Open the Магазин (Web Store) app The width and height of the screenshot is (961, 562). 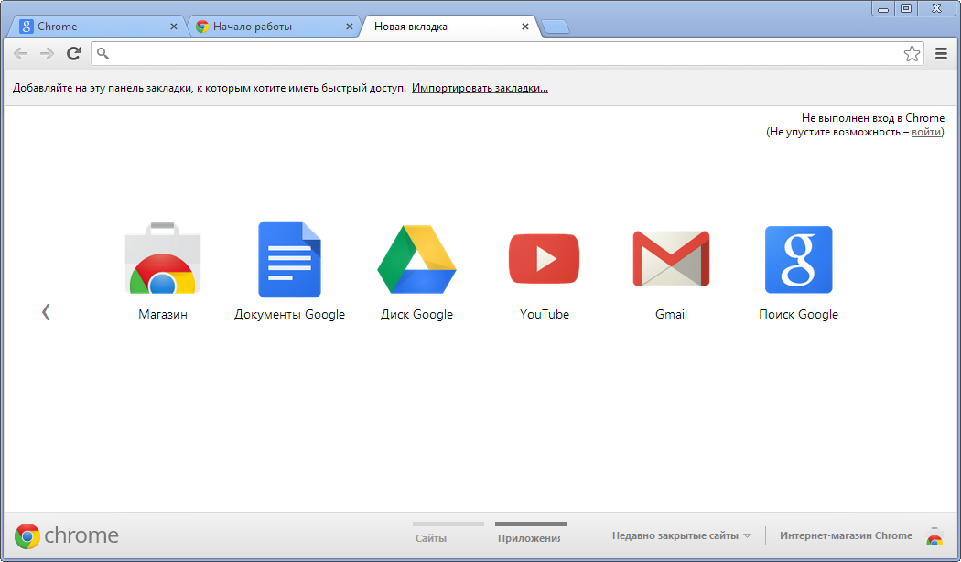162,259
